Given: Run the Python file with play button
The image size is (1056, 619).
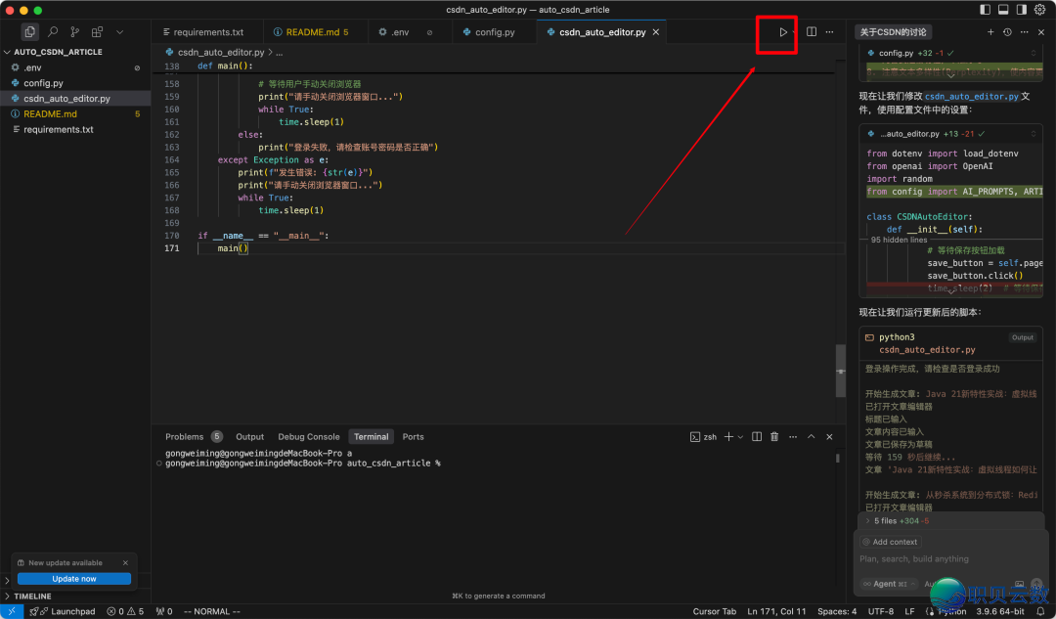Looking at the screenshot, I should click(782, 32).
